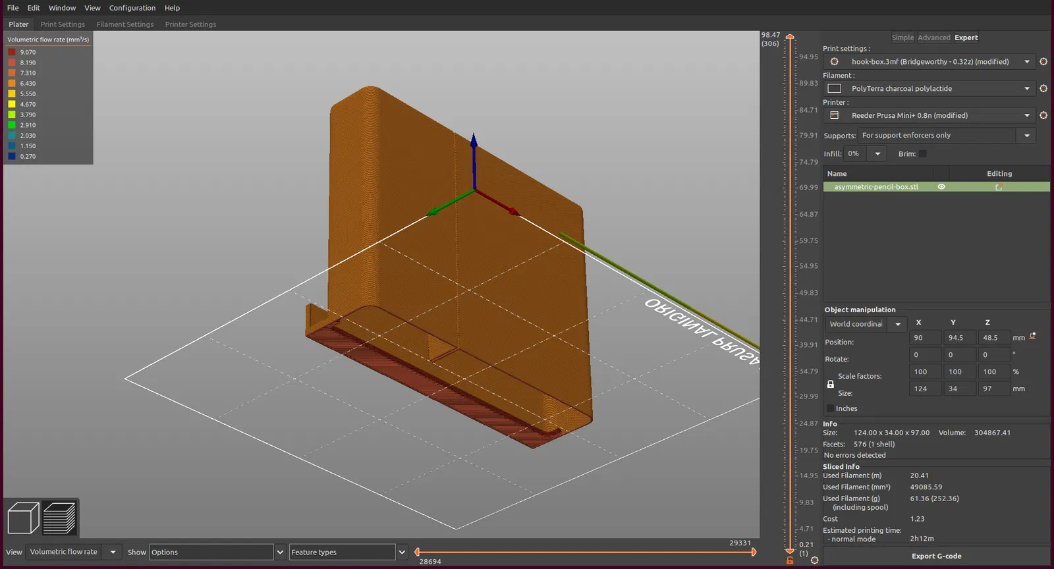This screenshot has width=1054, height=569.
Task: Open the Configuration menu
Action: click(132, 8)
